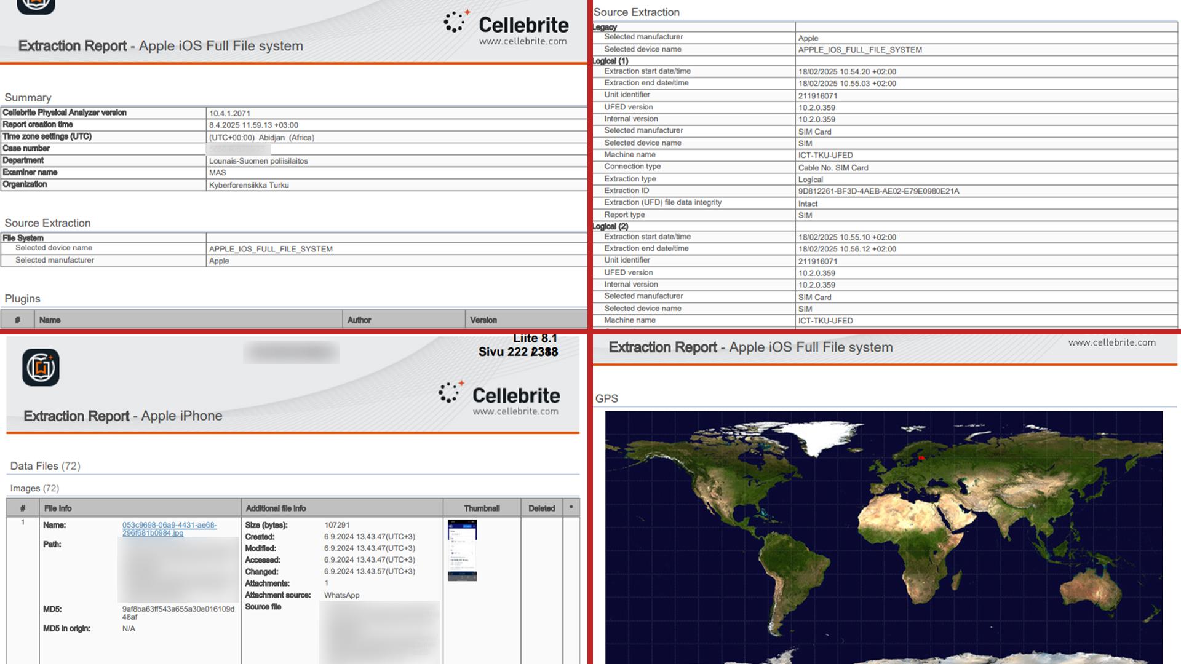Image resolution: width=1181 pixels, height=664 pixels.
Task: Sort plugins by the Version column header
Action: [483, 320]
